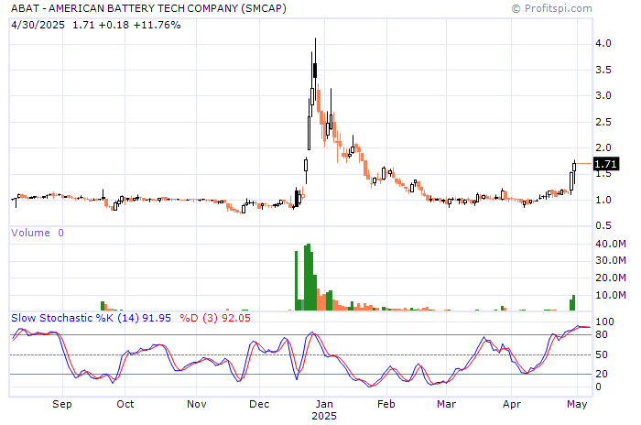641x425 pixels.
Task: Click the tallest green volume bar in late December
Action: click(309, 277)
